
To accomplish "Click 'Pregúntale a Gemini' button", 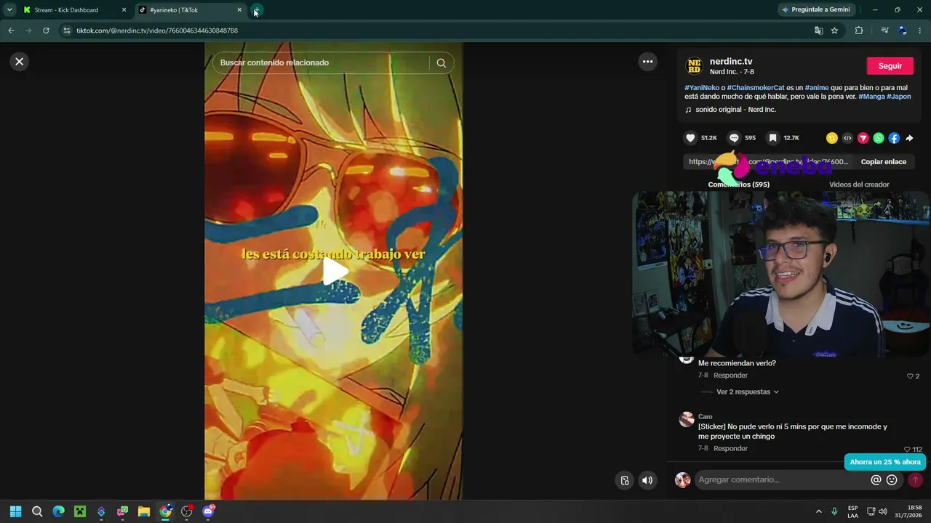I will pos(815,10).
